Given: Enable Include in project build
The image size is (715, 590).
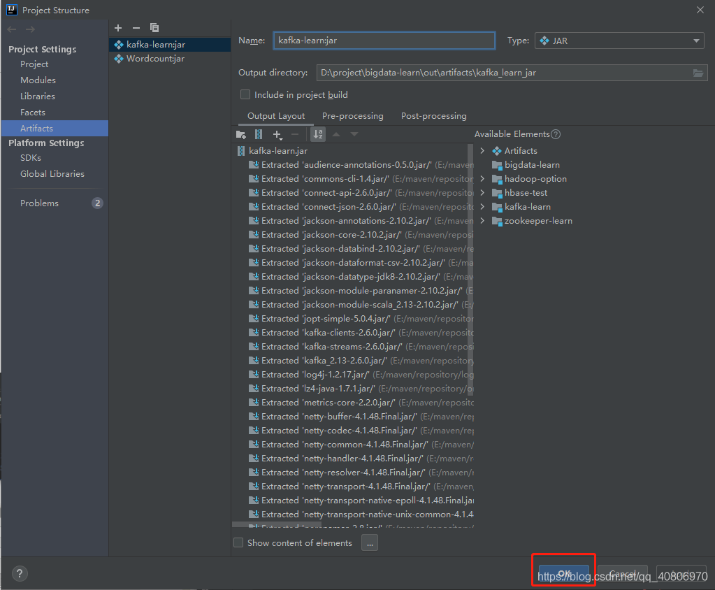Looking at the screenshot, I should (245, 94).
